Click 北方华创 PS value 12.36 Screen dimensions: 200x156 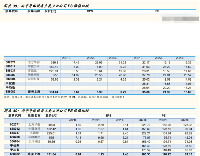tap(187, 63)
